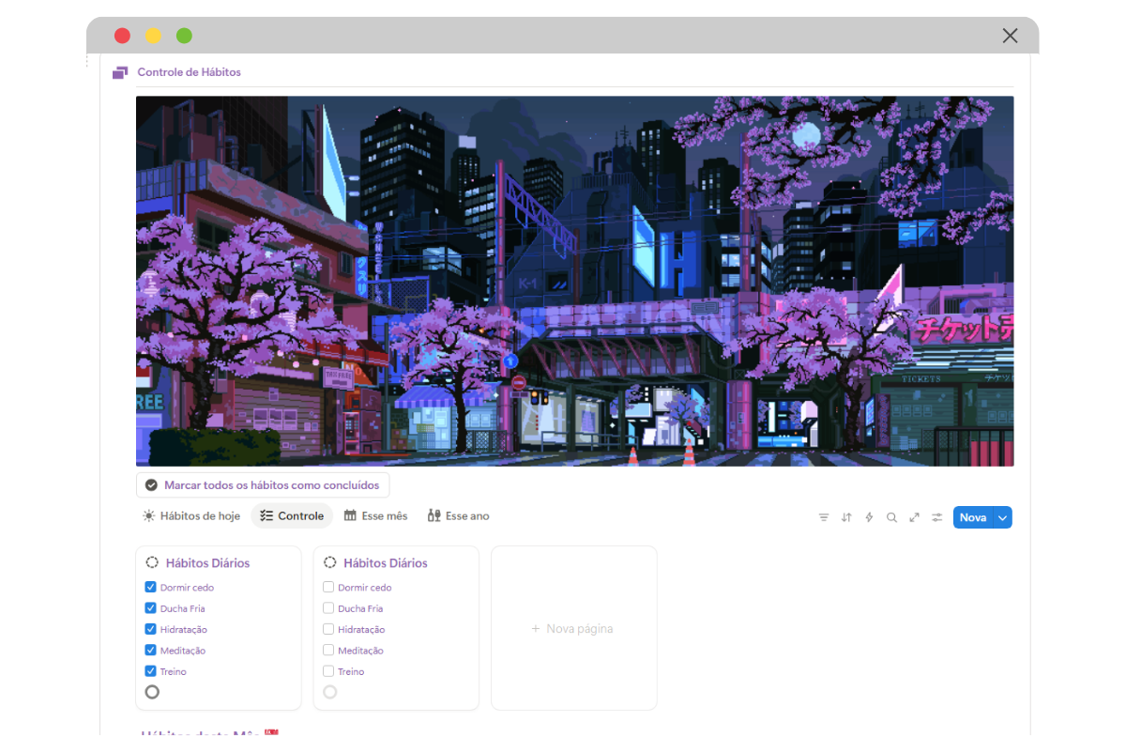Uncheck Dormir cedo in the first card
This screenshot has width=1126, height=752.
[x=150, y=587]
